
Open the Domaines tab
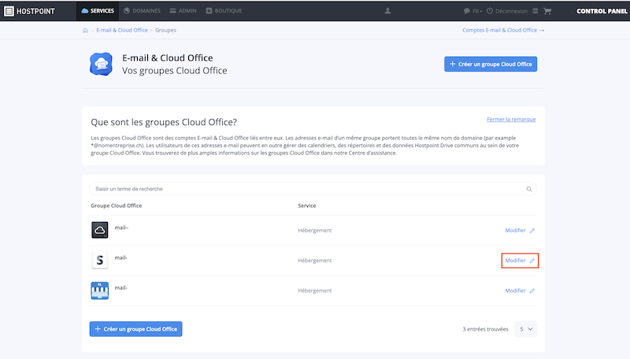(x=142, y=11)
